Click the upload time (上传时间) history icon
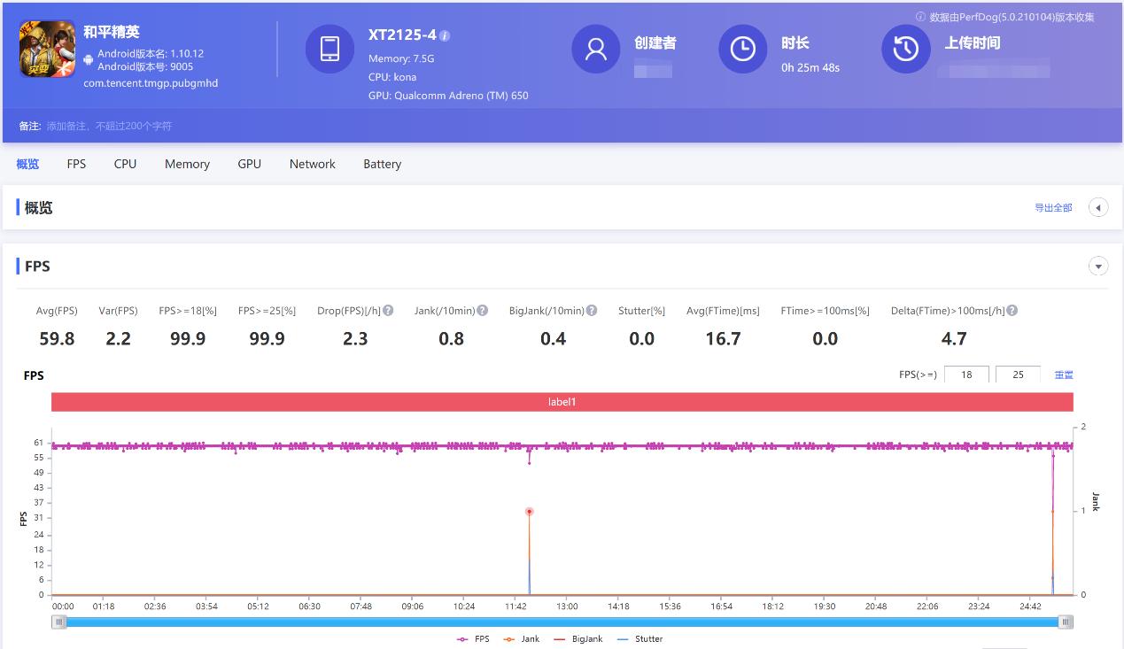 [905, 50]
